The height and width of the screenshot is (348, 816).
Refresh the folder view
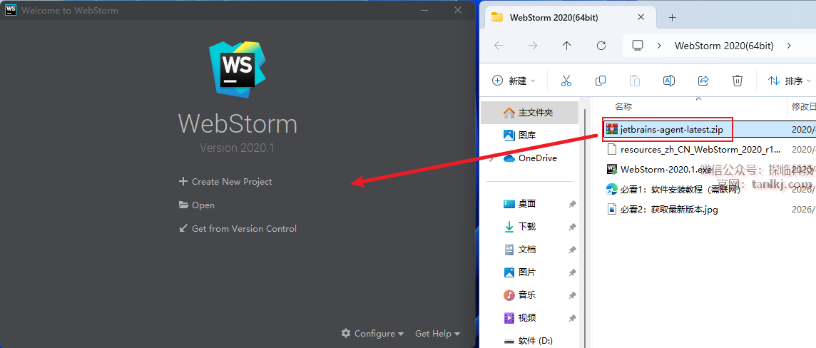(x=601, y=46)
